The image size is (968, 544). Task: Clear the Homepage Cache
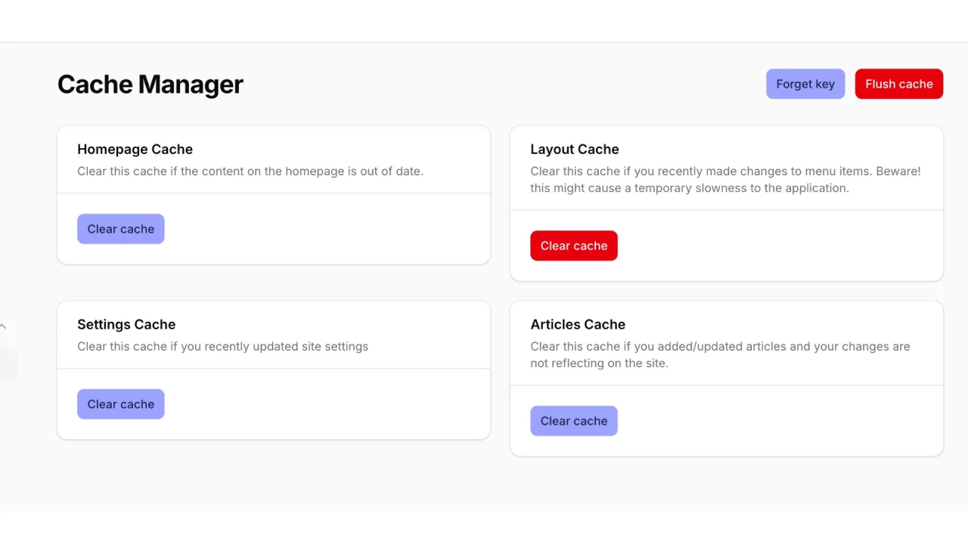(x=120, y=228)
